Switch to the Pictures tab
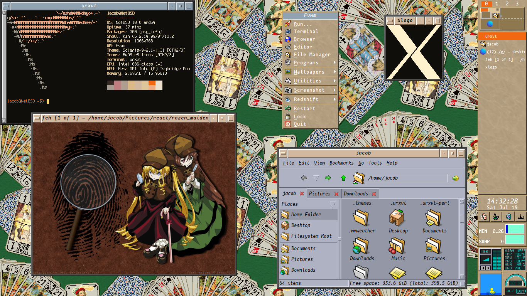 pyautogui.click(x=320, y=194)
